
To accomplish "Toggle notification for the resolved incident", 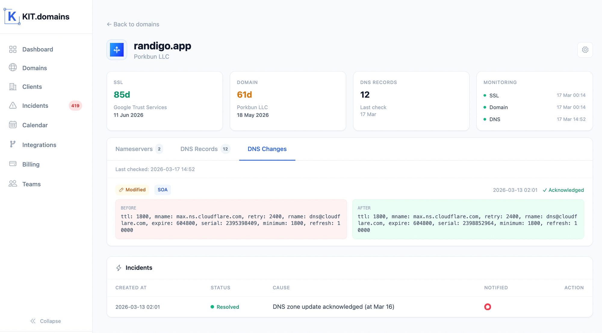I will 488,307.
